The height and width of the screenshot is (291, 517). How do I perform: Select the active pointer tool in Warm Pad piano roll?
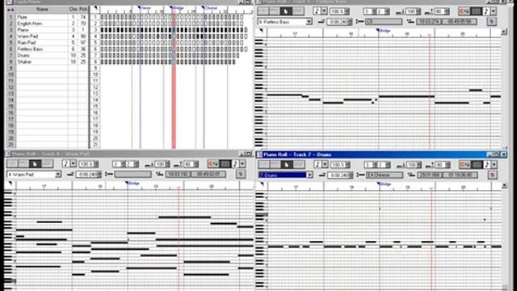click(x=35, y=163)
